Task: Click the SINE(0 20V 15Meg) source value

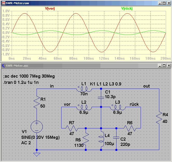Action: [x=40, y=137]
